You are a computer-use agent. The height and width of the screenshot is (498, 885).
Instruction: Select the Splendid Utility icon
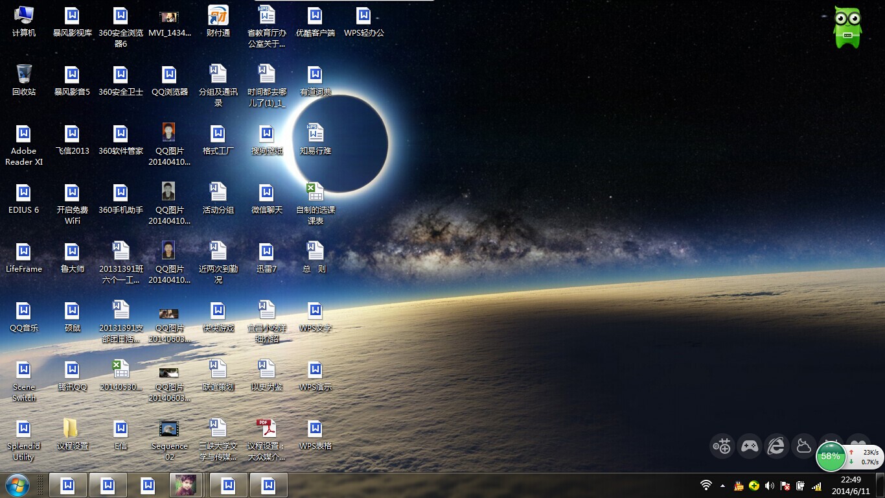[x=24, y=440]
